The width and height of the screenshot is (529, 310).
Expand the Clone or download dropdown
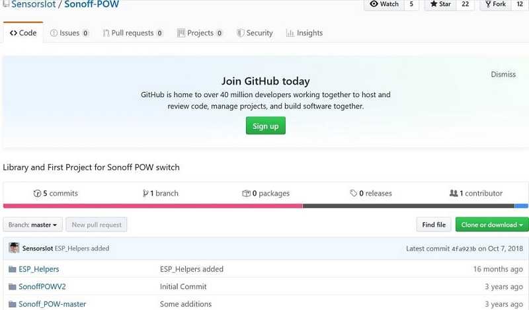(492, 225)
